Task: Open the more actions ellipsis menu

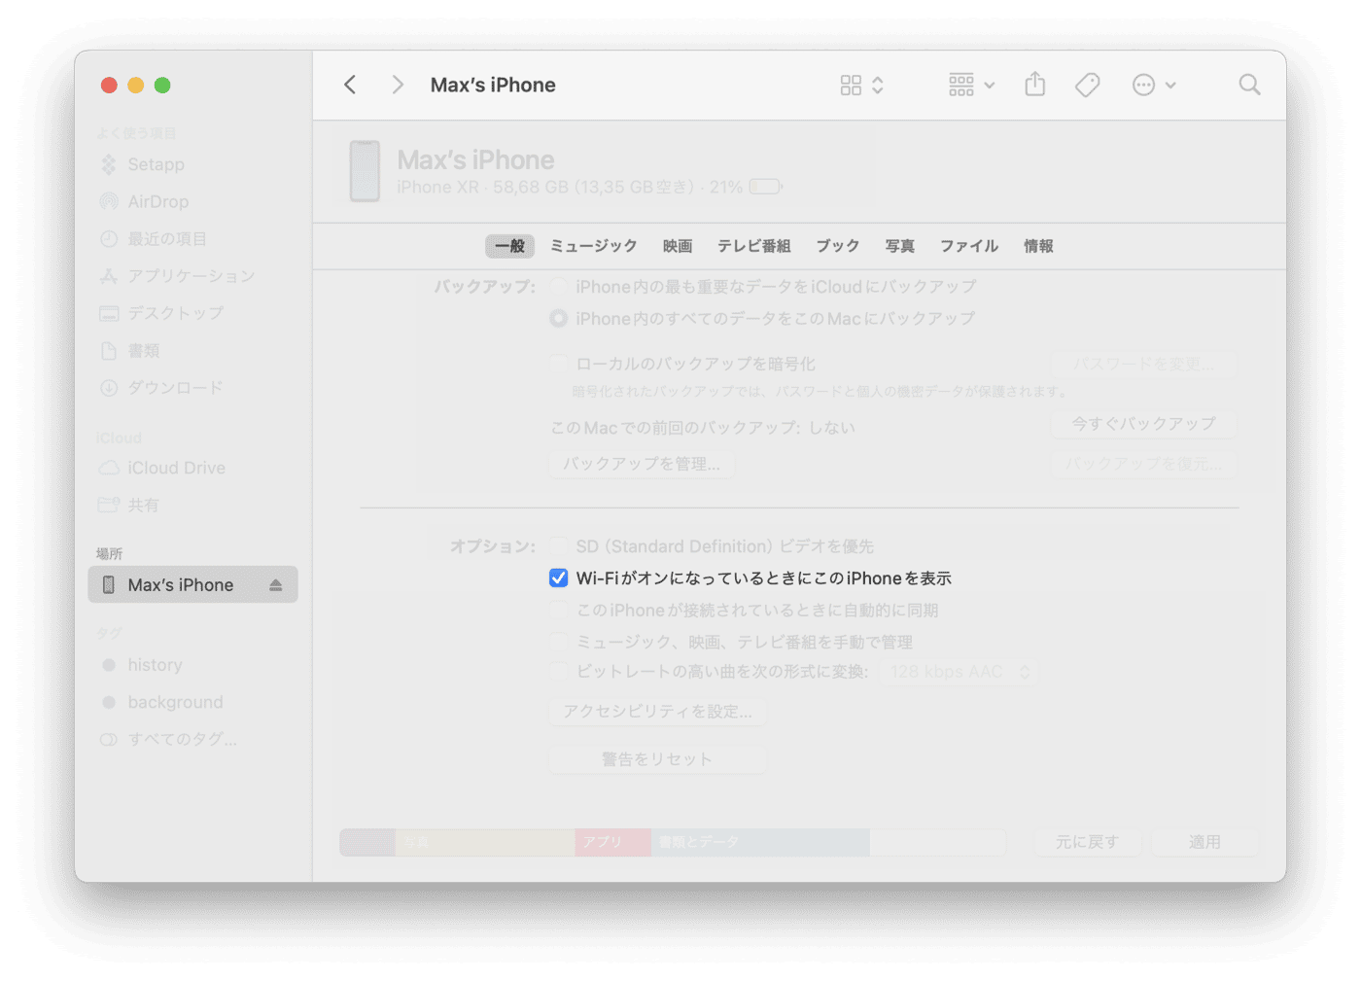Action: click(x=1154, y=86)
